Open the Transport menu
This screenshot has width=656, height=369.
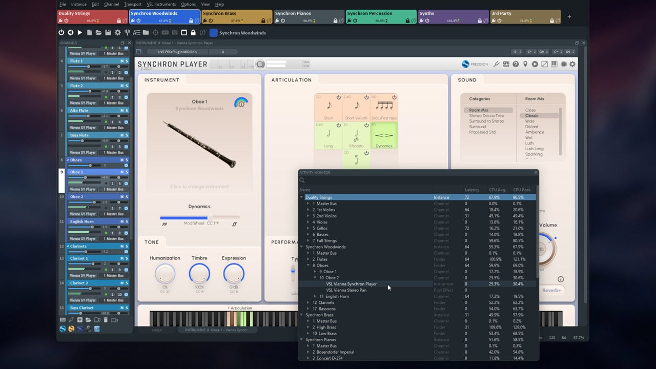[132, 4]
